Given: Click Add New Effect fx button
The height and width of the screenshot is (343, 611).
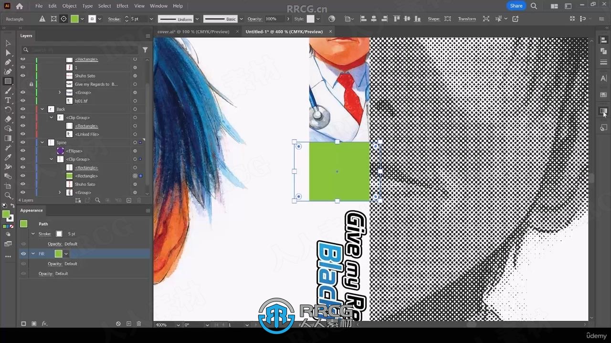Looking at the screenshot, I should point(44,323).
